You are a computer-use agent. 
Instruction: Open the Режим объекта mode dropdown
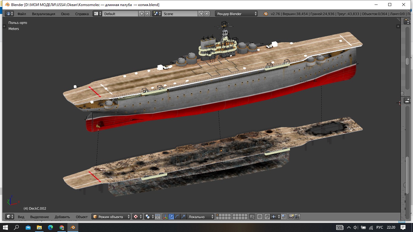[x=111, y=217]
